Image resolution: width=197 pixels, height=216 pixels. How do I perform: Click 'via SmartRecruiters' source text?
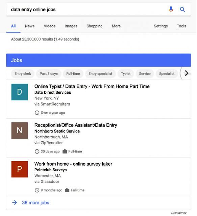coord(52,104)
